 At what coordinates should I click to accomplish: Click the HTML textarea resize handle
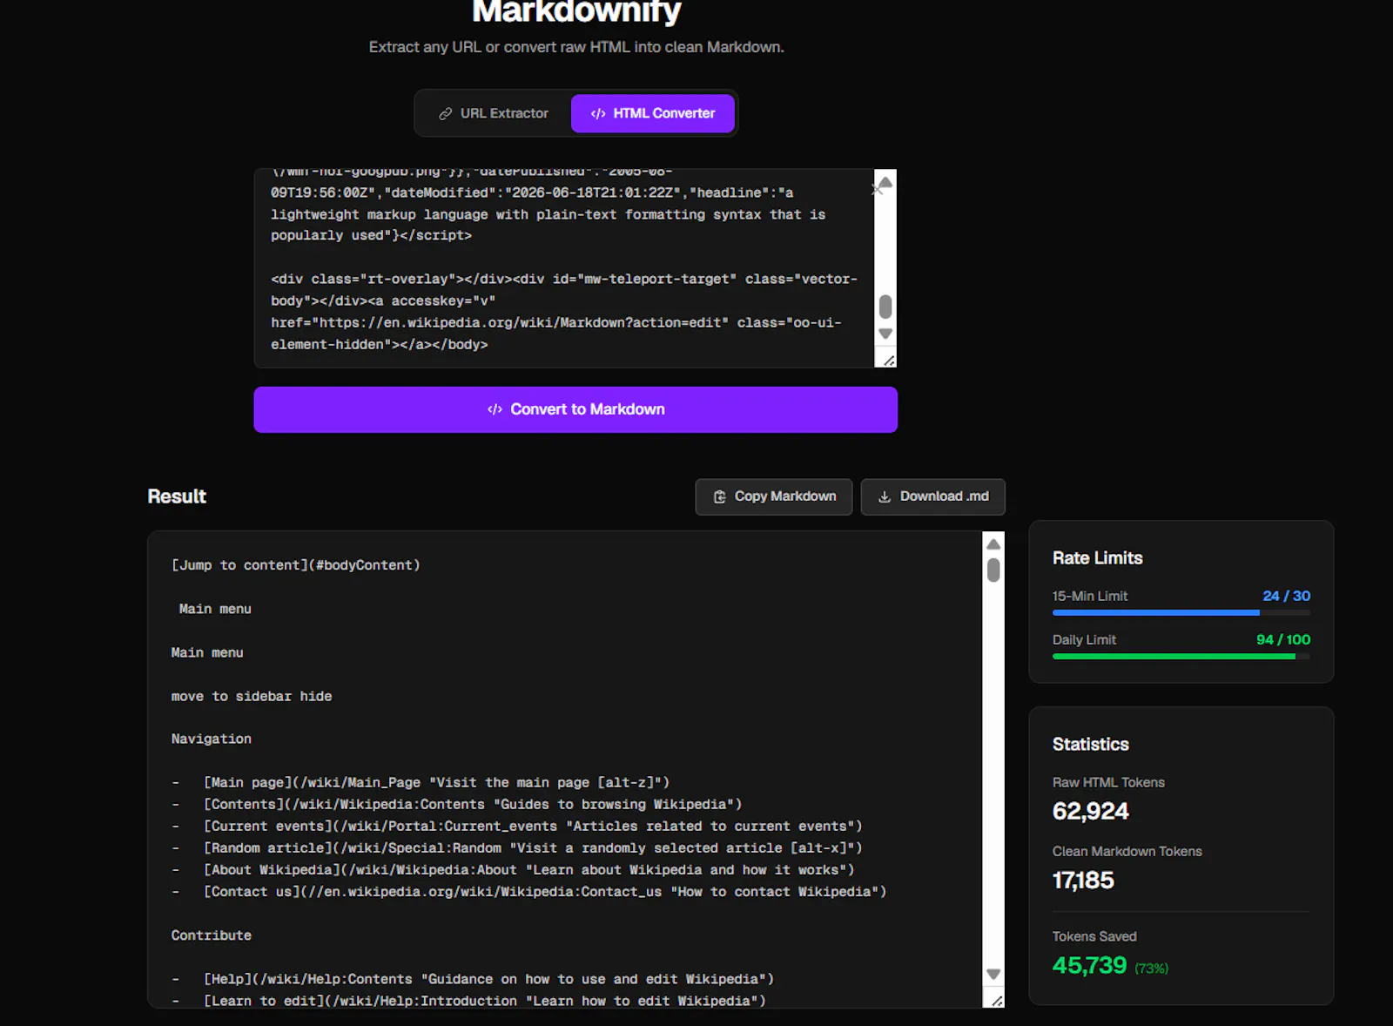click(x=888, y=361)
